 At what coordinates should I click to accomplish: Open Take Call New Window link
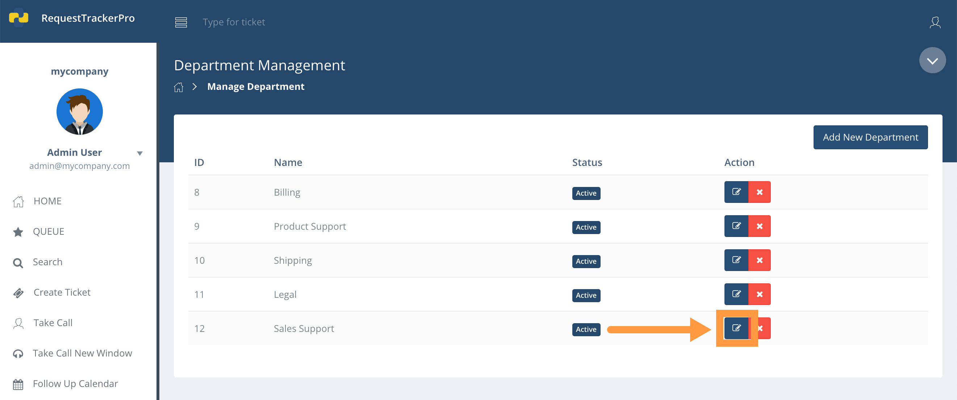click(x=82, y=353)
